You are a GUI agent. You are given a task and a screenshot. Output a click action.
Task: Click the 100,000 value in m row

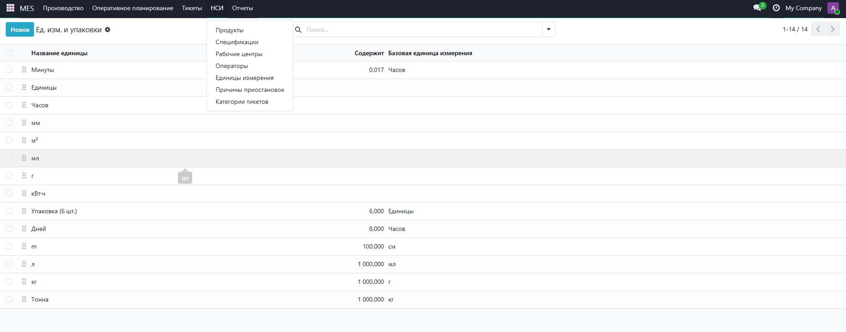[x=373, y=246]
